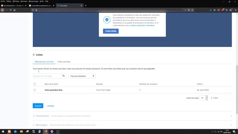
Task: Check the Votre première liste checkbox
Action: [x=35, y=90]
